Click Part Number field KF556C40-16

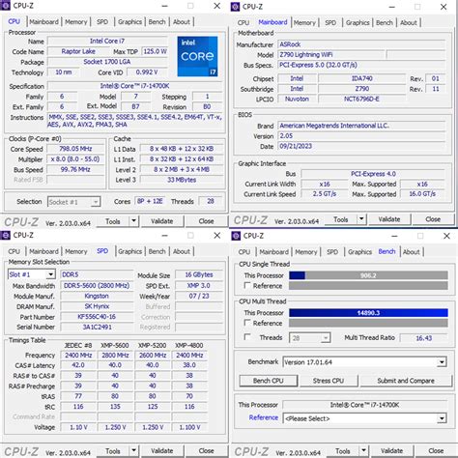point(97,317)
